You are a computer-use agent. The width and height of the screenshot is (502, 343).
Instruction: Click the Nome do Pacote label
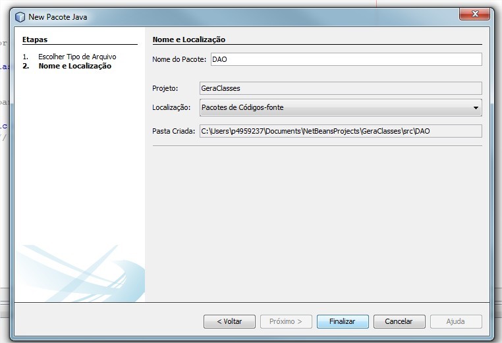coord(179,59)
